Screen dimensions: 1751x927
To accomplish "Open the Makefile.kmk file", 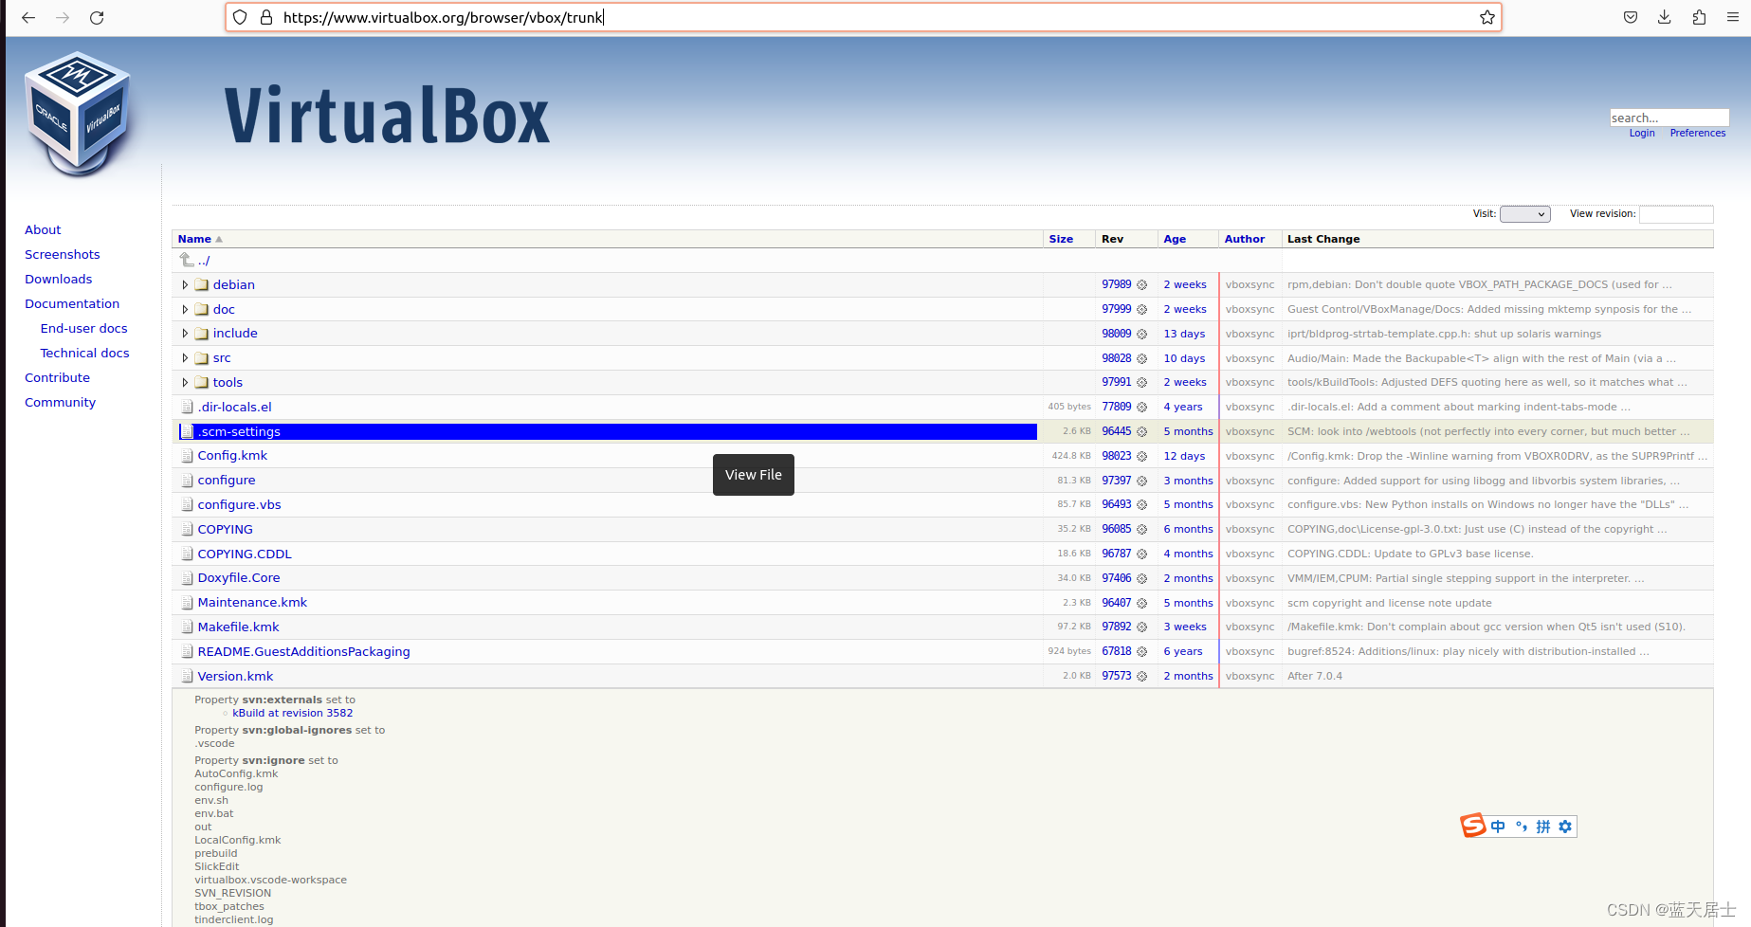I will 238,627.
